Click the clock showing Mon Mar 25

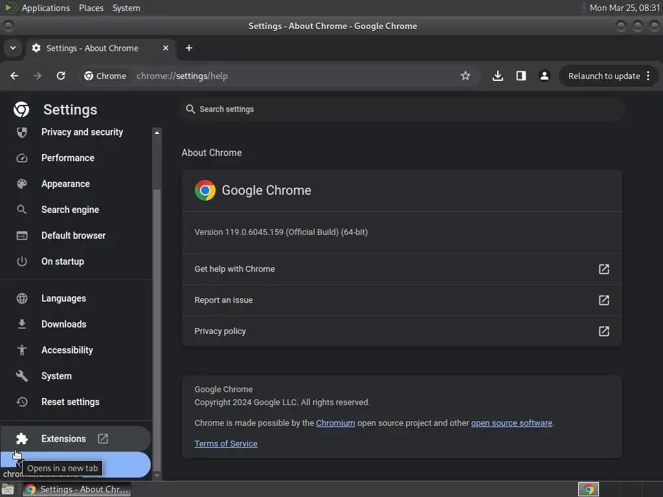point(625,8)
